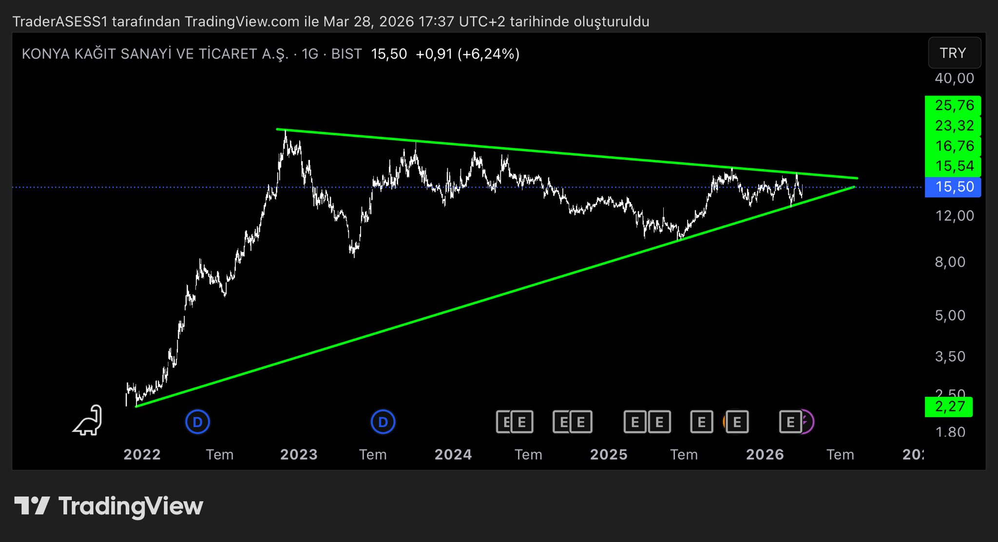The image size is (998, 542).
Task: Select the 16,76 green price label
Action: (953, 146)
